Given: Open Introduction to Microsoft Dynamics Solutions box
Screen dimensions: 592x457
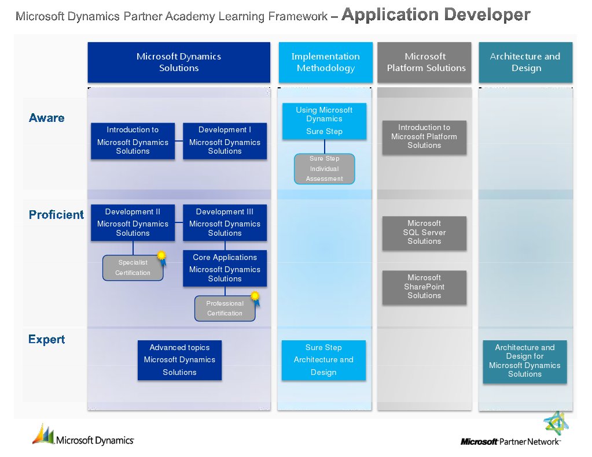Looking at the screenshot, I should (x=133, y=140).
